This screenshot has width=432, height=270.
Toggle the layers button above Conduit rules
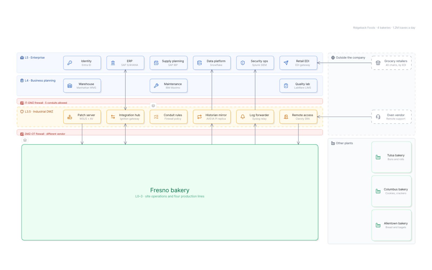tap(153, 106)
